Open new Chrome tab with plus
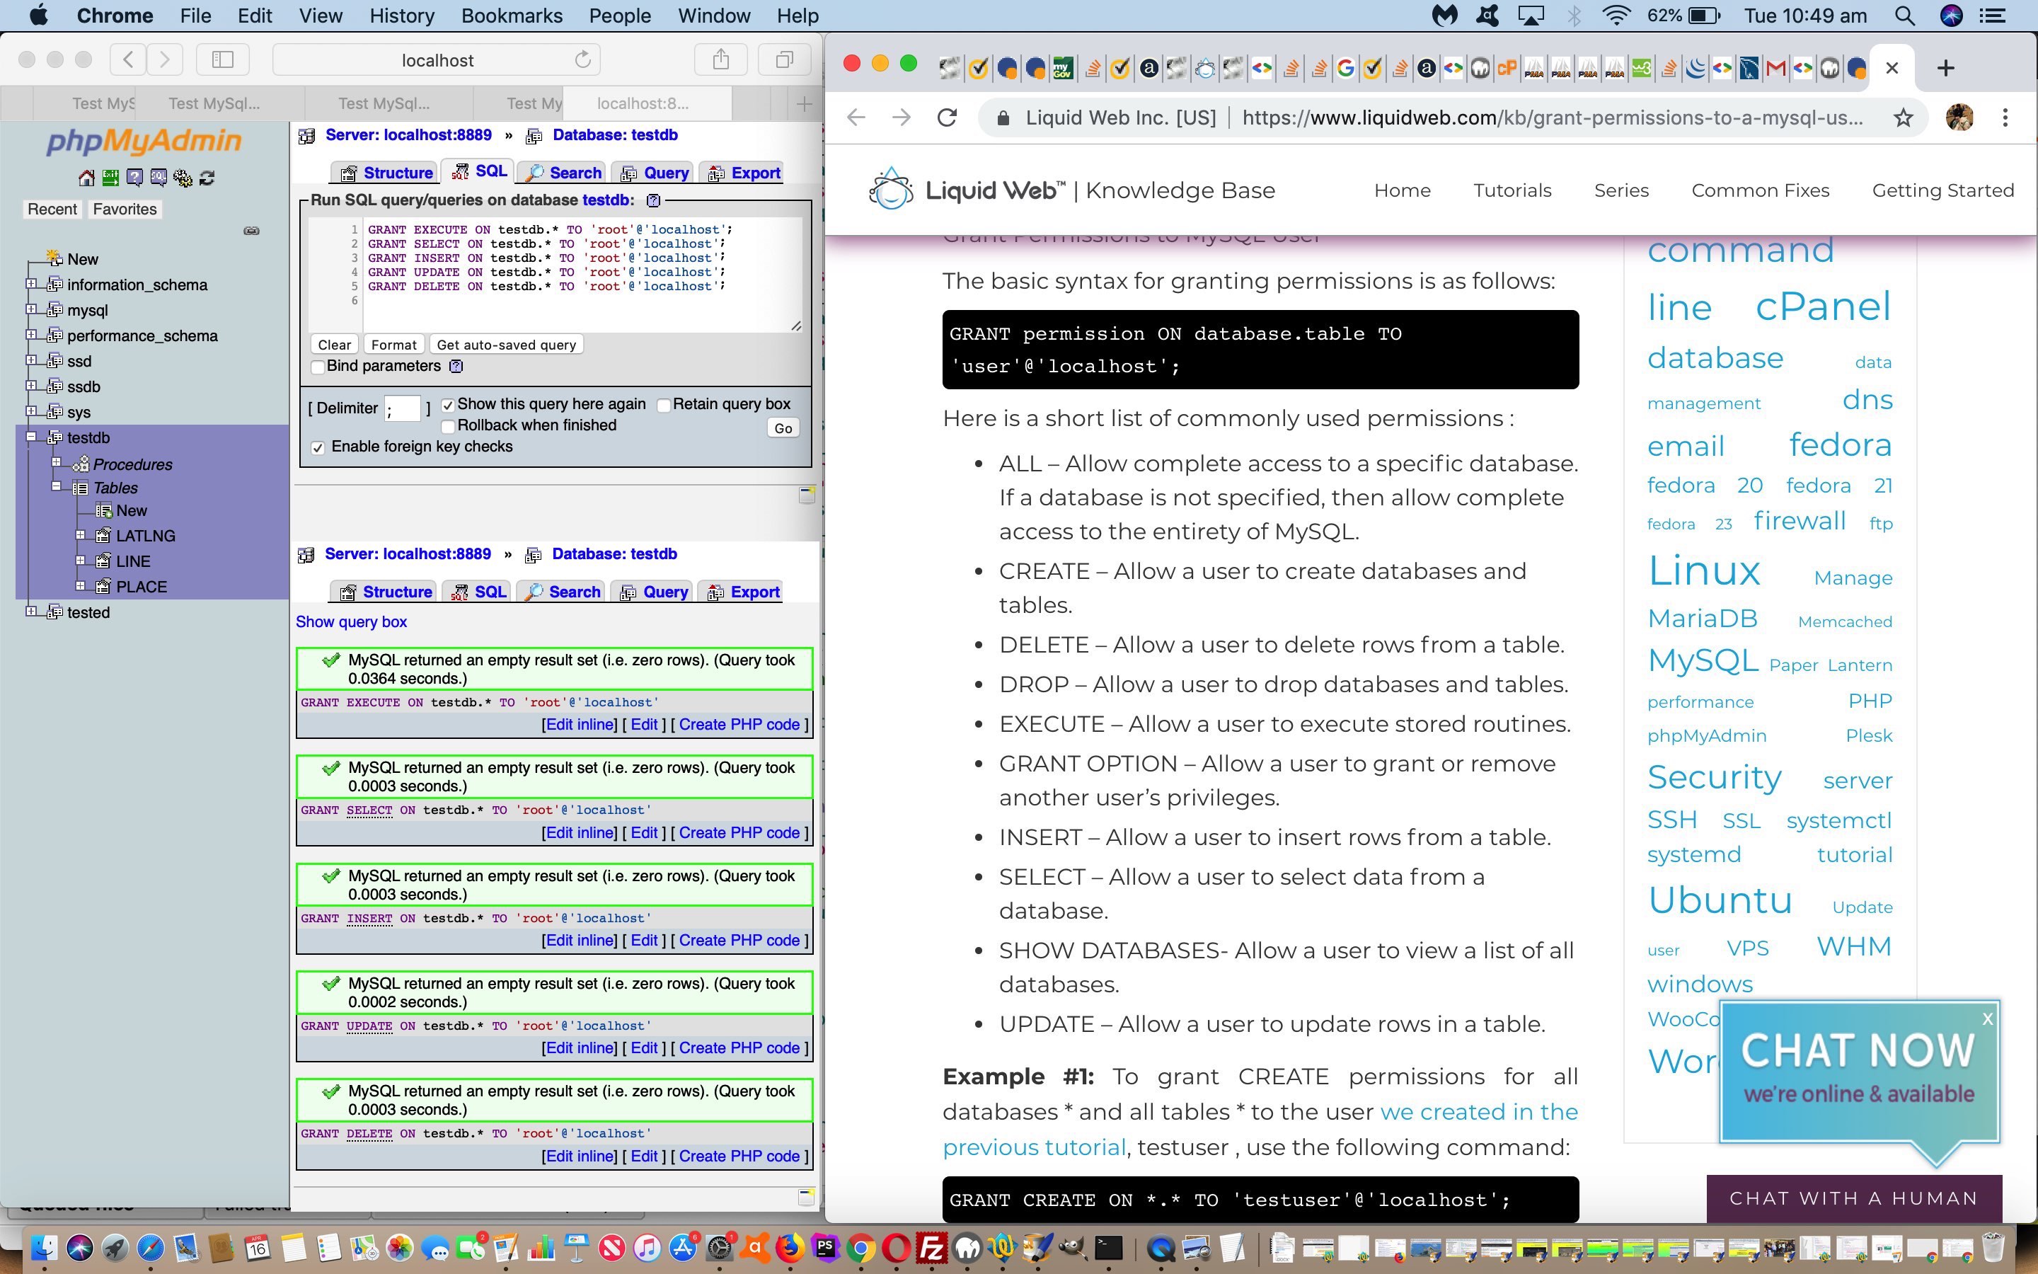2038x1274 pixels. [x=1945, y=68]
